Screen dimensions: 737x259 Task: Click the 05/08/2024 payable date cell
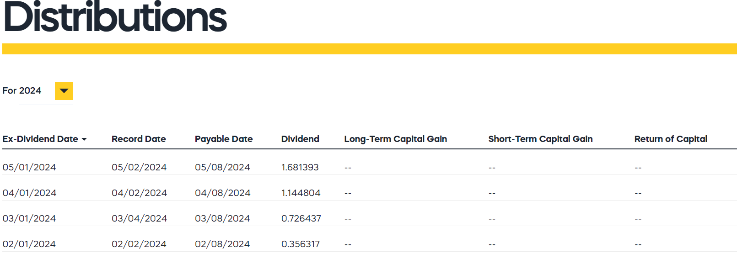[x=222, y=168]
